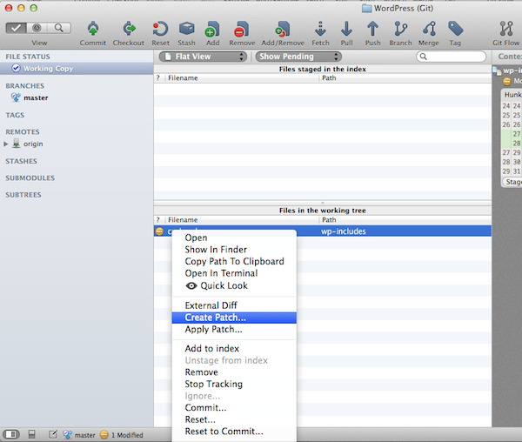Click the Push toolbar icon
The width and height of the screenshot is (522, 442).
tap(372, 30)
